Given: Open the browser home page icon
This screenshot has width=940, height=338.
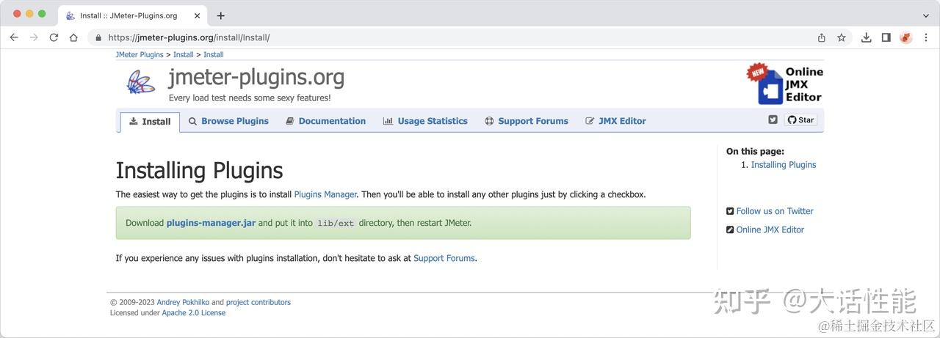Looking at the screenshot, I should (x=73, y=37).
